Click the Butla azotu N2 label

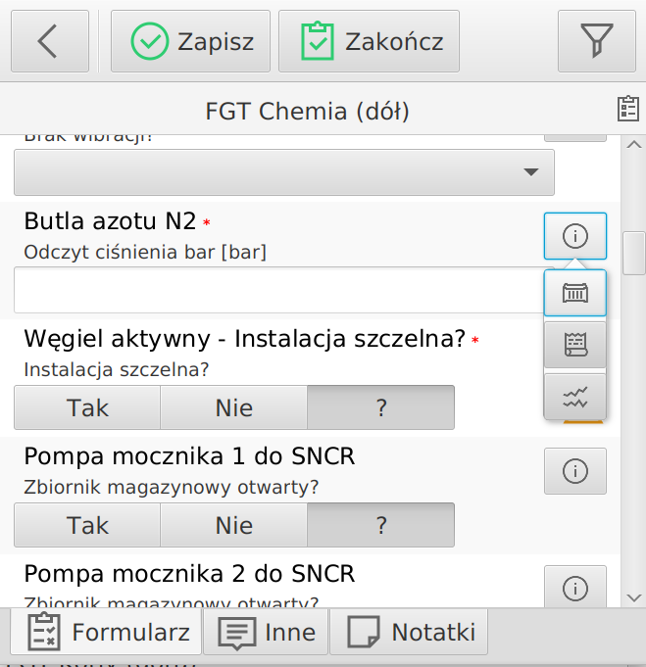tap(110, 221)
